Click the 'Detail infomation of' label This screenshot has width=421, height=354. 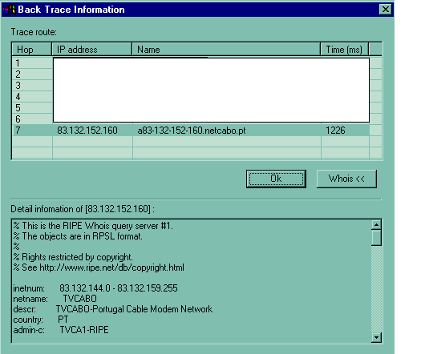click(83, 209)
